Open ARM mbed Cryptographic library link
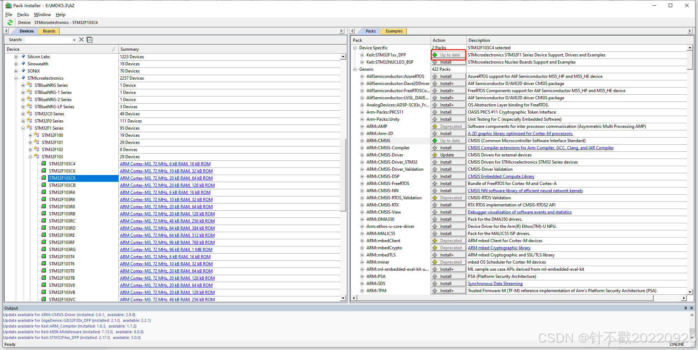The width and height of the screenshot is (698, 350). point(499,248)
